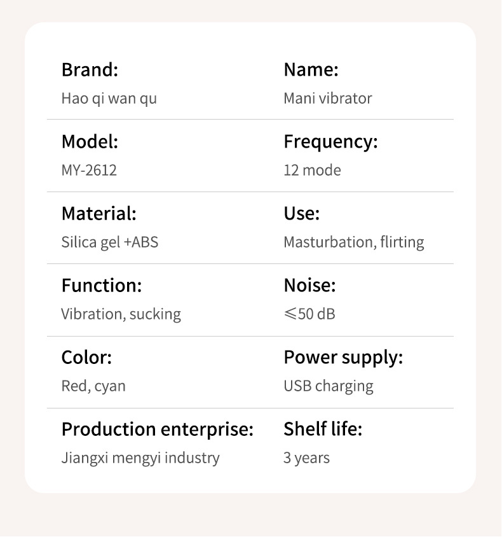The height and width of the screenshot is (537, 502).
Task: Select the 'USB charging' text
Action: point(328,386)
